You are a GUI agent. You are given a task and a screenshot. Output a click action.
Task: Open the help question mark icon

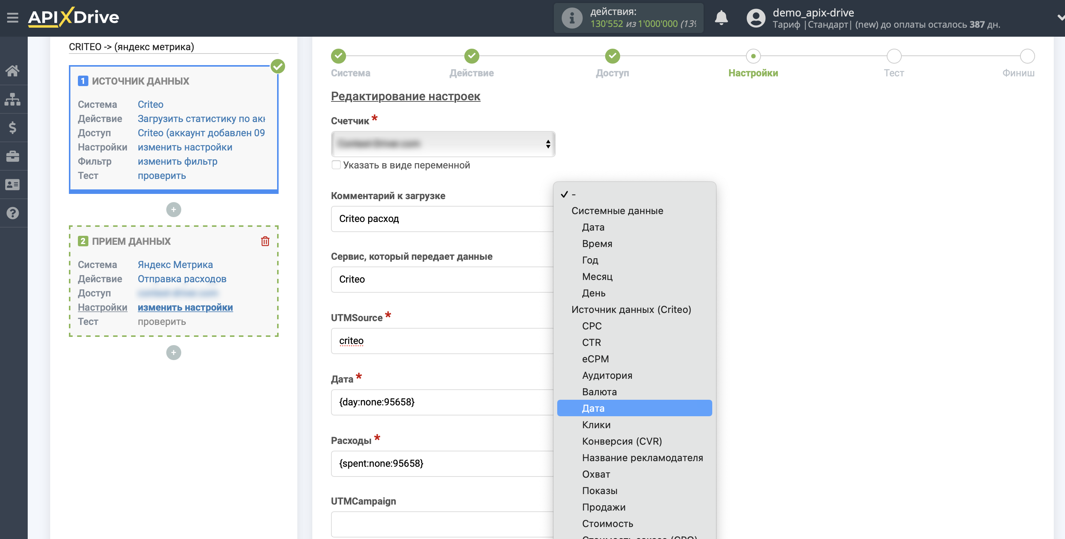(12, 213)
